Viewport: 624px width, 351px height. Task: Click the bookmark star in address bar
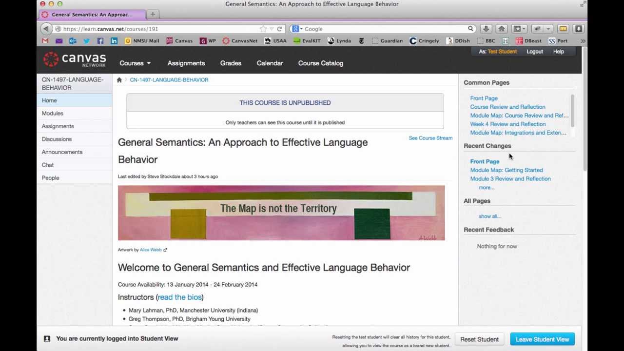click(263, 29)
